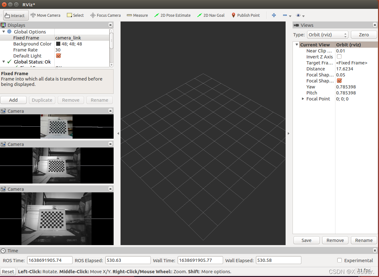379x277 pixels.
Task: Activate the Publish Point tool
Action: [x=246, y=15]
